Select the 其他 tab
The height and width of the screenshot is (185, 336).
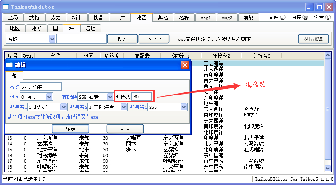163,18
